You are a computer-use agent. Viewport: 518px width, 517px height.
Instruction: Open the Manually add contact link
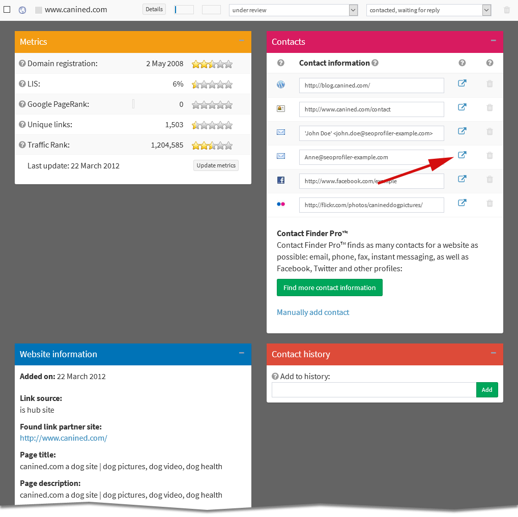[312, 312]
